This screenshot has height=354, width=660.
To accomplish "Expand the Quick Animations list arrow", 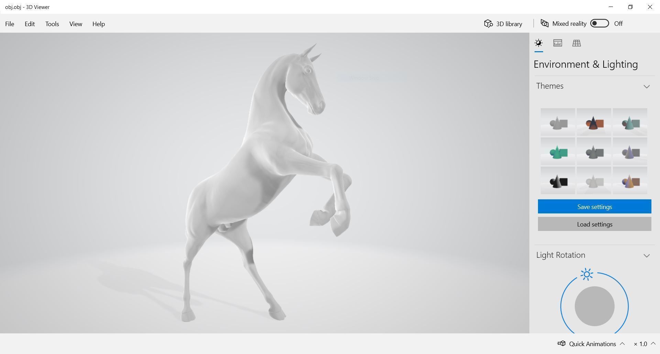I will click(x=622, y=343).
